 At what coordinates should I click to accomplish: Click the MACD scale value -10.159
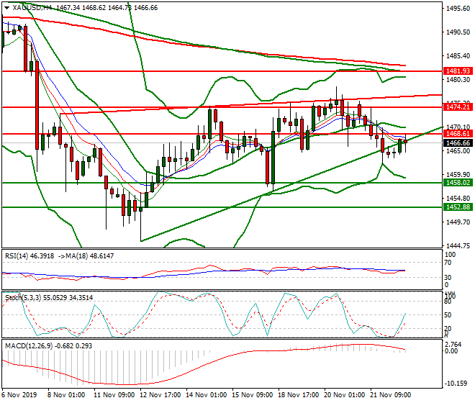click(456, 384)
